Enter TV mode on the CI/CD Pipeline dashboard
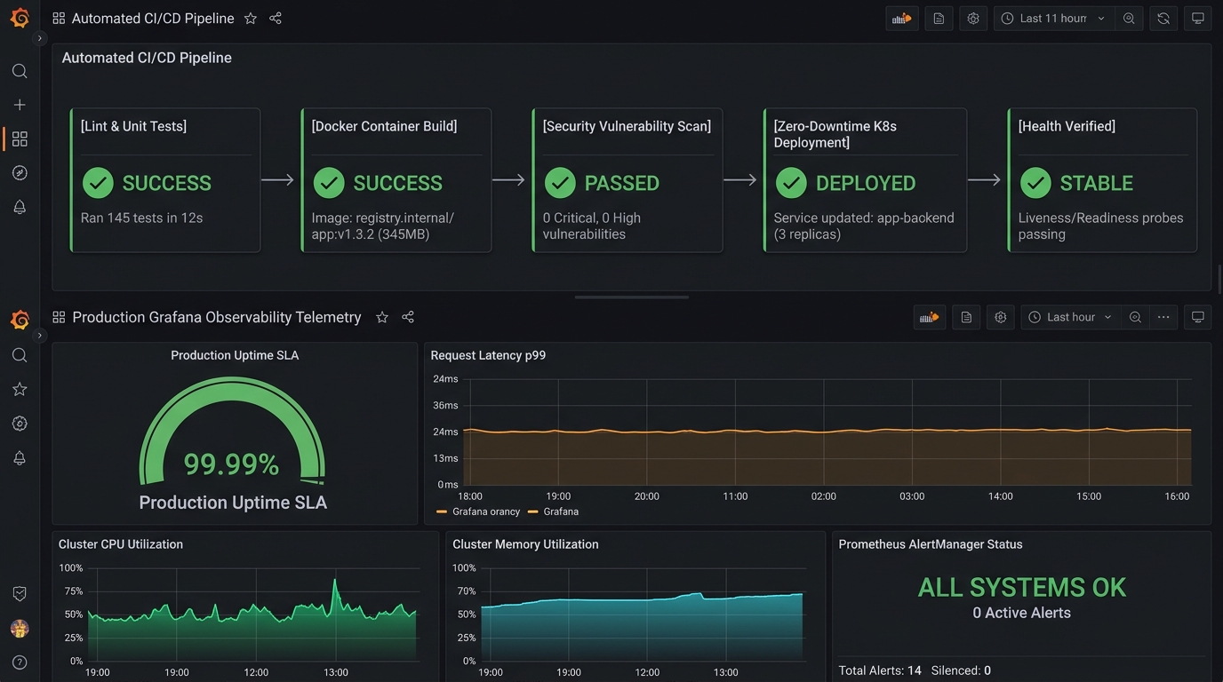Screen dimensions: 1223x682 [1198, 19]
